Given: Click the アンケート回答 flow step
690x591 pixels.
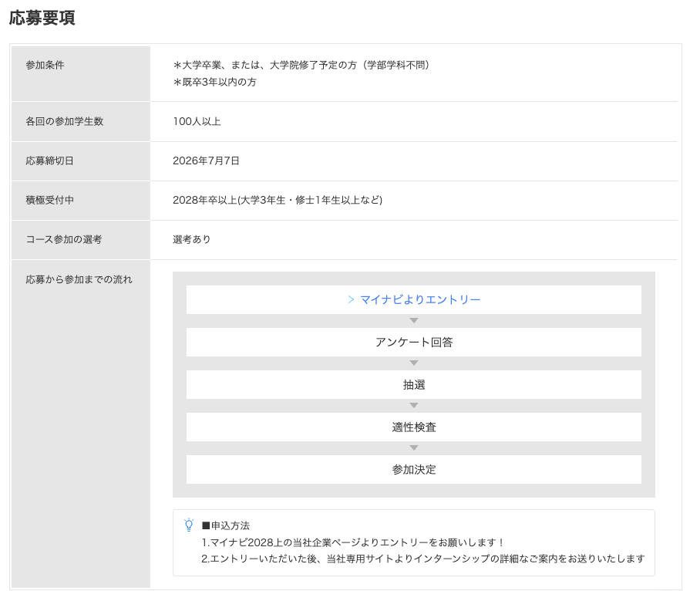Looking at the screenshot, I should (x=414, y=343).
